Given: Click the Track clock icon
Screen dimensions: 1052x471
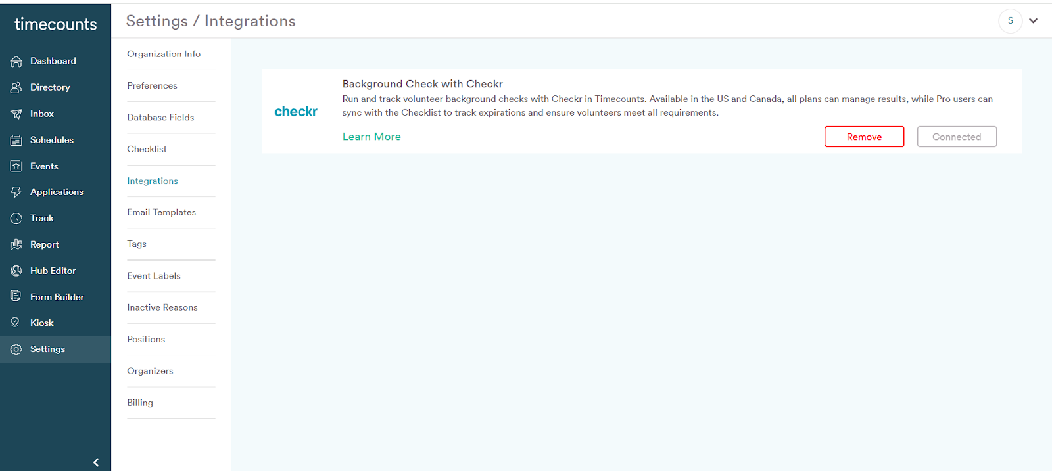Looking at the screenshot, I should click(16, 218).
